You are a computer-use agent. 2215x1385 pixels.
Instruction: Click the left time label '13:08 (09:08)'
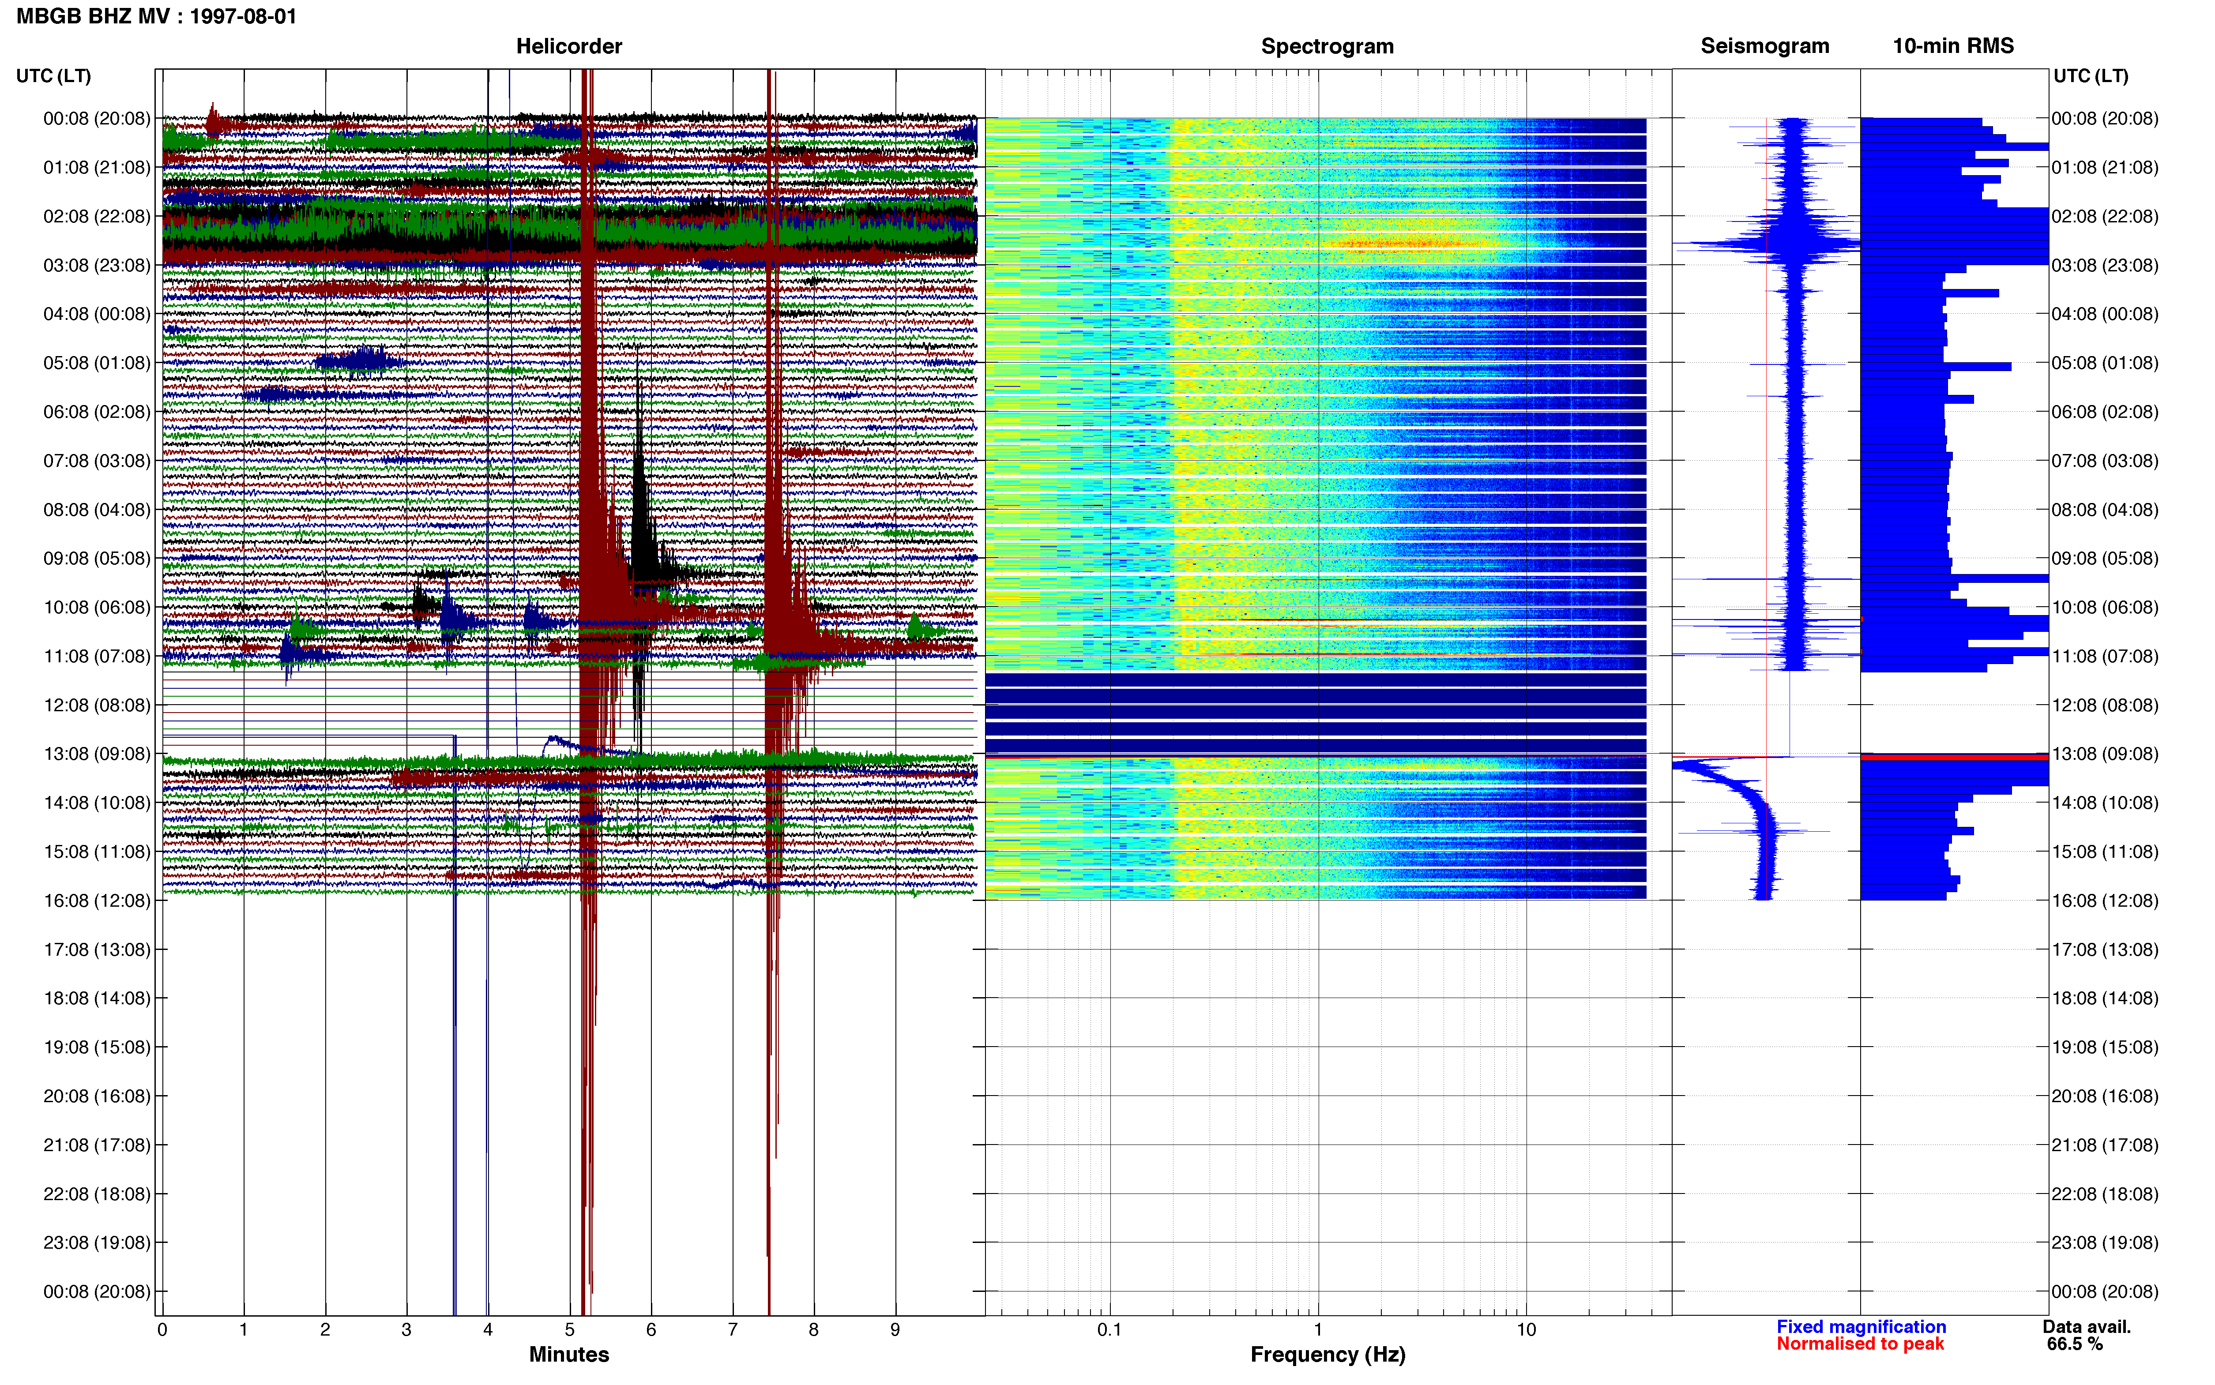(97, 754)
